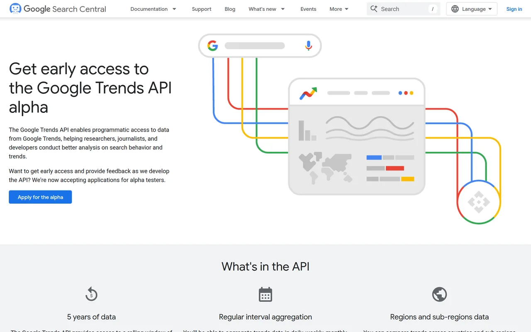Expand the What's new dropdown

click(x=267, y=9)
